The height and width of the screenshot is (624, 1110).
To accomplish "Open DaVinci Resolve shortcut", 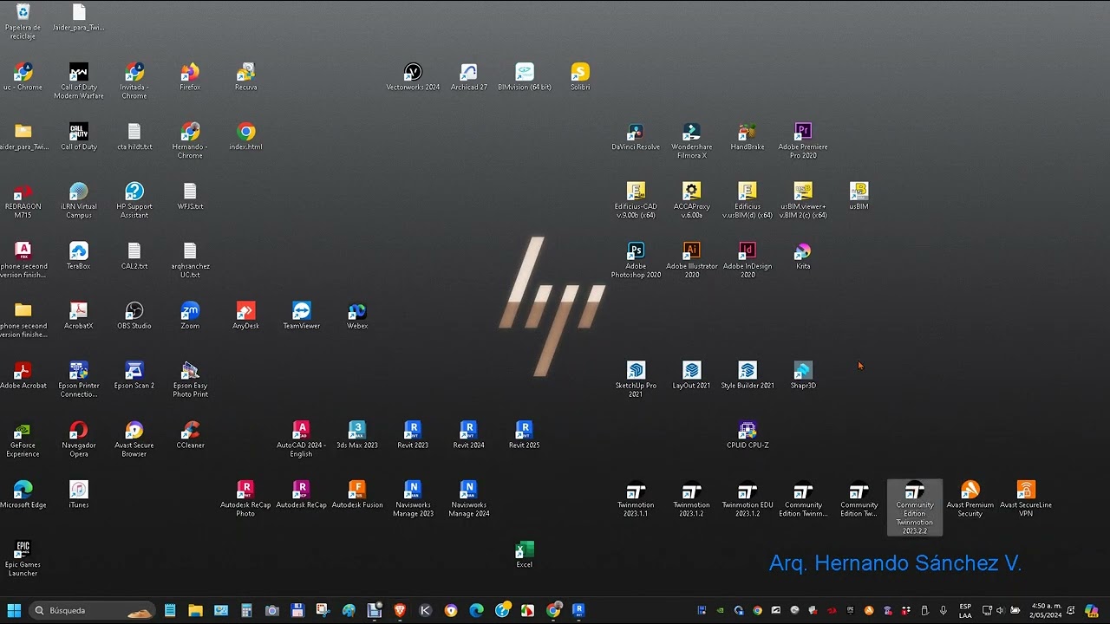I will pyautogui.click(x=636, y=136).
